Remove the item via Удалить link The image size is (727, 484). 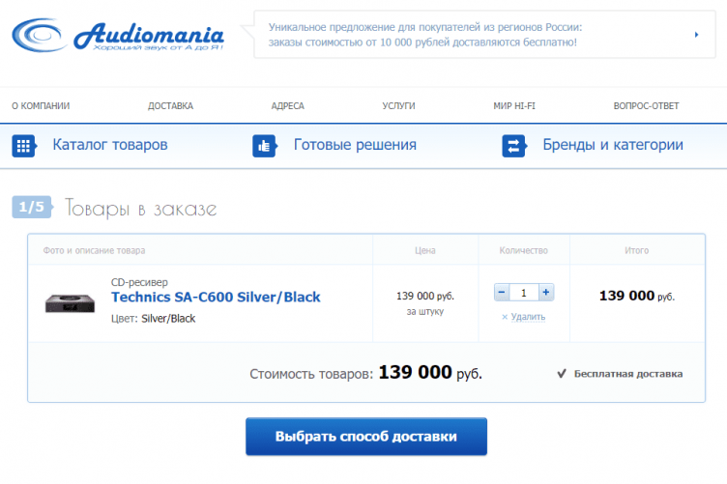[x=524, y=317]
